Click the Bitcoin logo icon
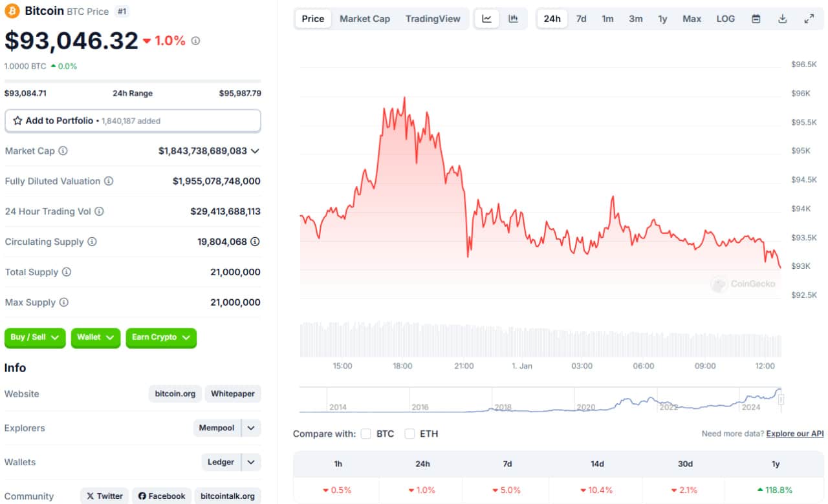828x504 pixels. click(12, 11)
